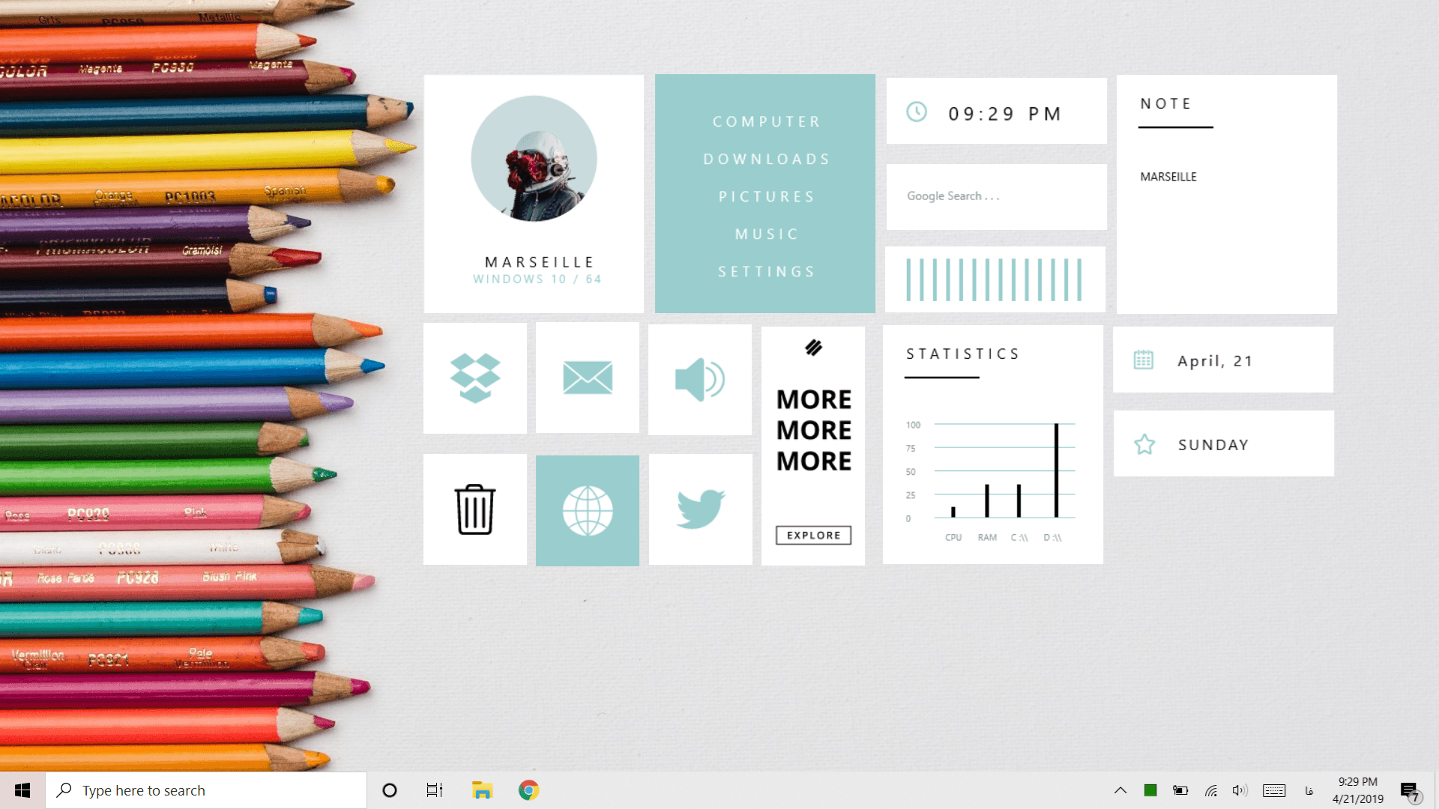Click the astronaut profile picture

point(534,158)
